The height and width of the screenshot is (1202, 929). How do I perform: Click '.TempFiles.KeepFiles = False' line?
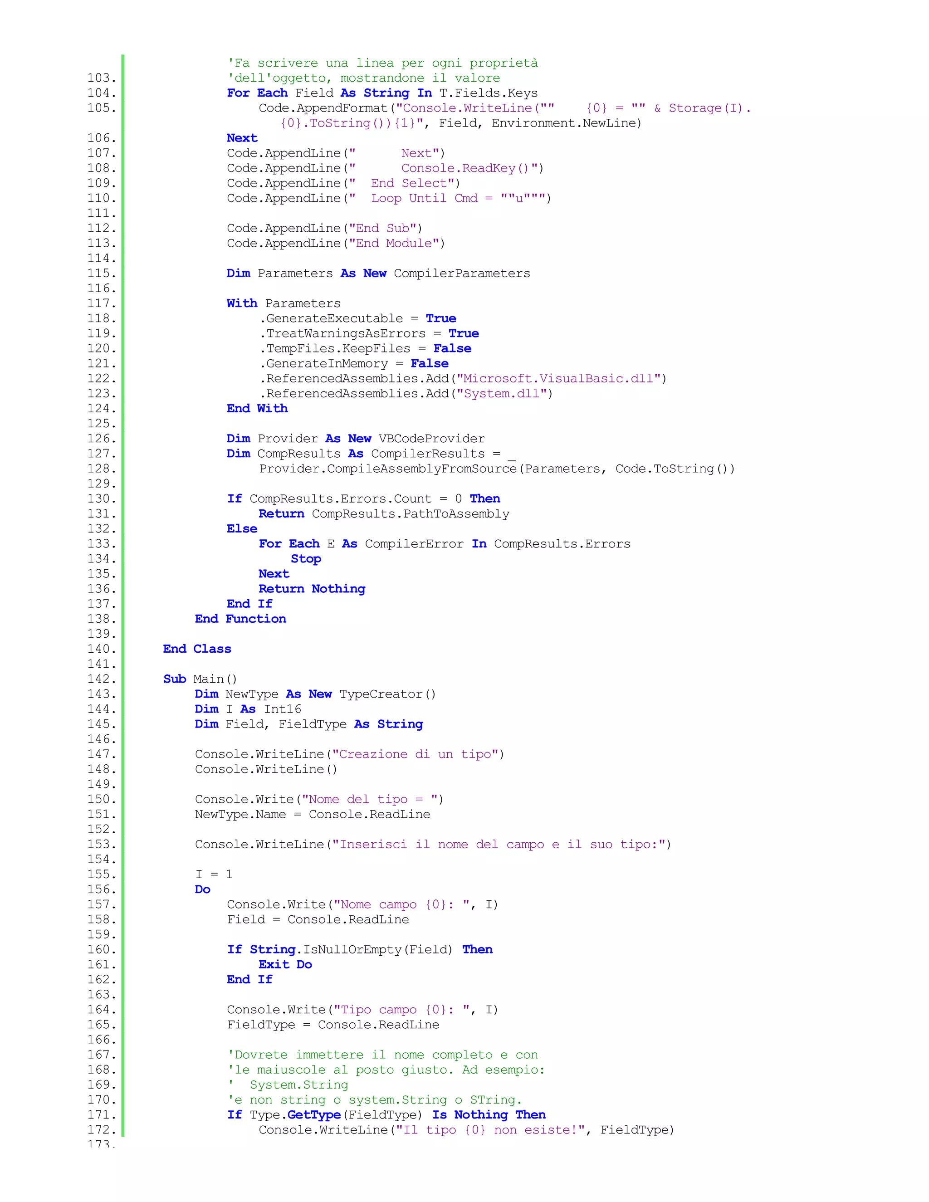pyautogui.click(x=365, y=348)
